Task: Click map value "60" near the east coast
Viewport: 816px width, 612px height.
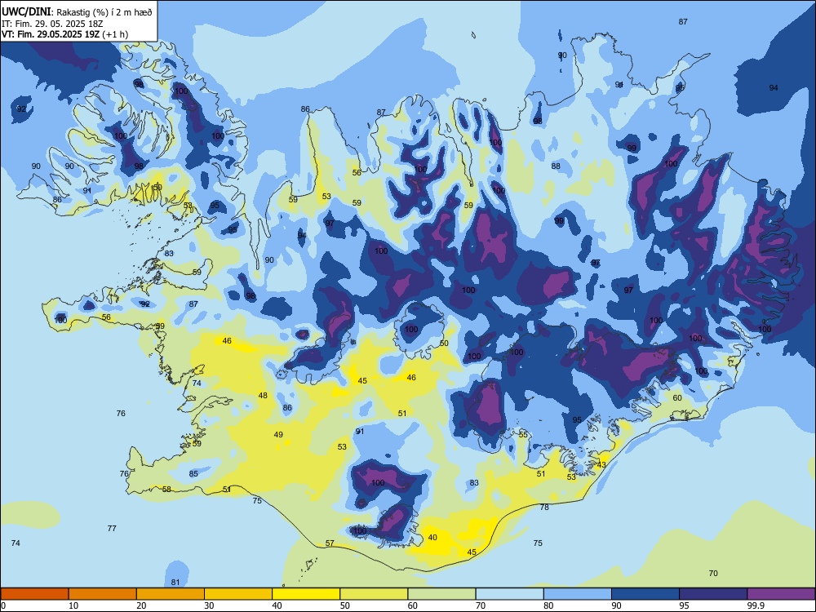Action: click(677, 397)
